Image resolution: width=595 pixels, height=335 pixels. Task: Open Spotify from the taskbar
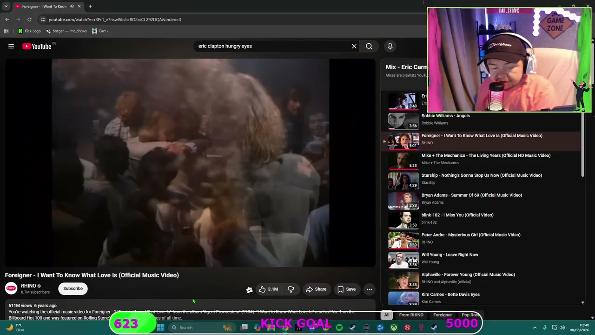(x=339, y=328)
